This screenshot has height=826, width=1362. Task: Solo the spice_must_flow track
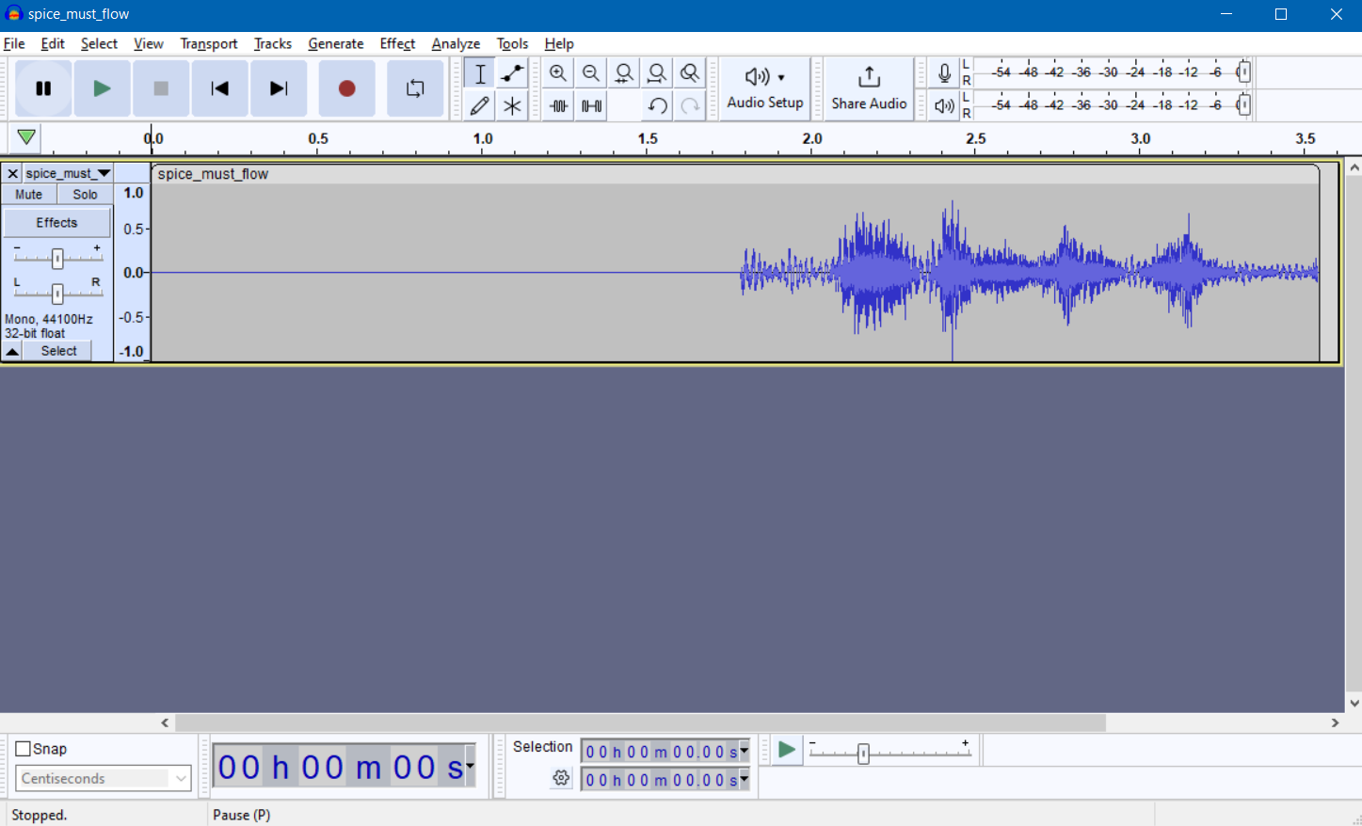pos(84,194)
